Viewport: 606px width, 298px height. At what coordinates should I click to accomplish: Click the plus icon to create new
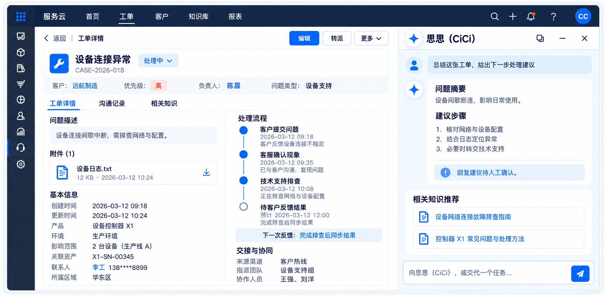(513, 16)
